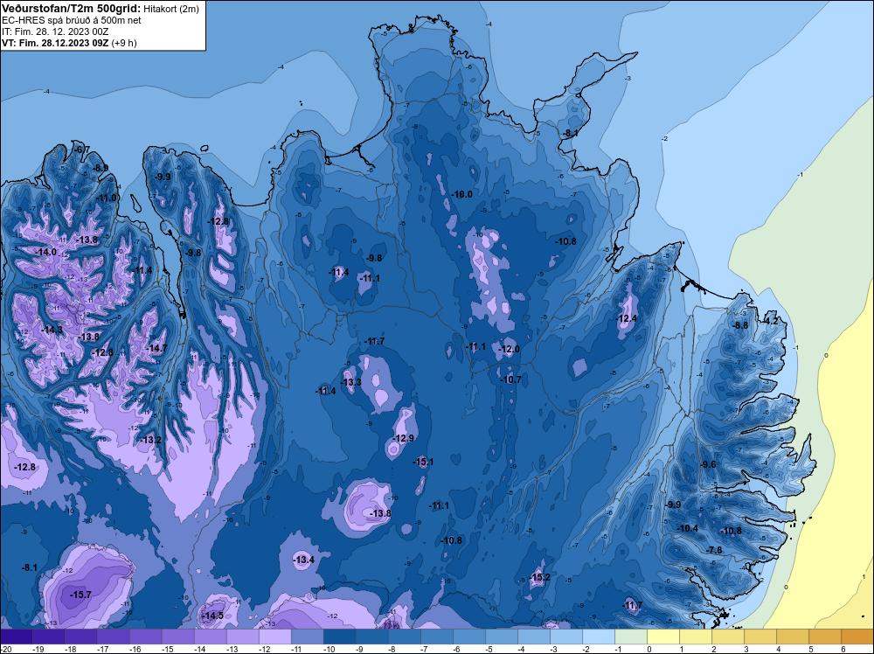Click the -14.3 temperature value on the map

coord(52,330)
